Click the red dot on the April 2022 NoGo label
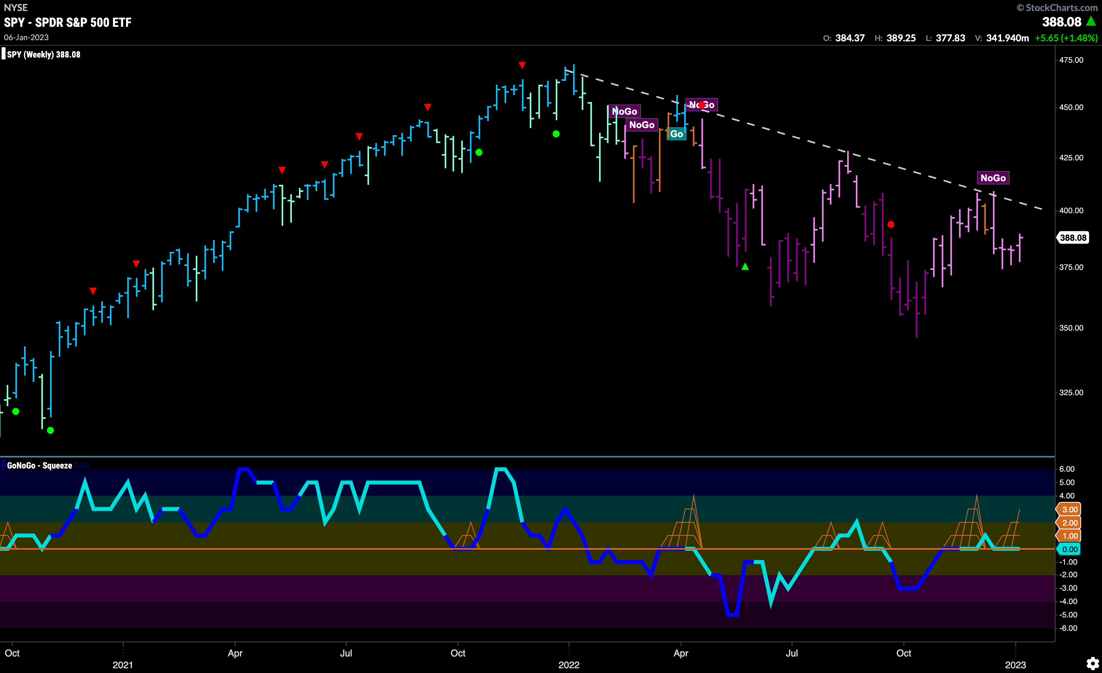Image resolution: width=1102 pixels, height=673 pixels. tap(702, 105)
